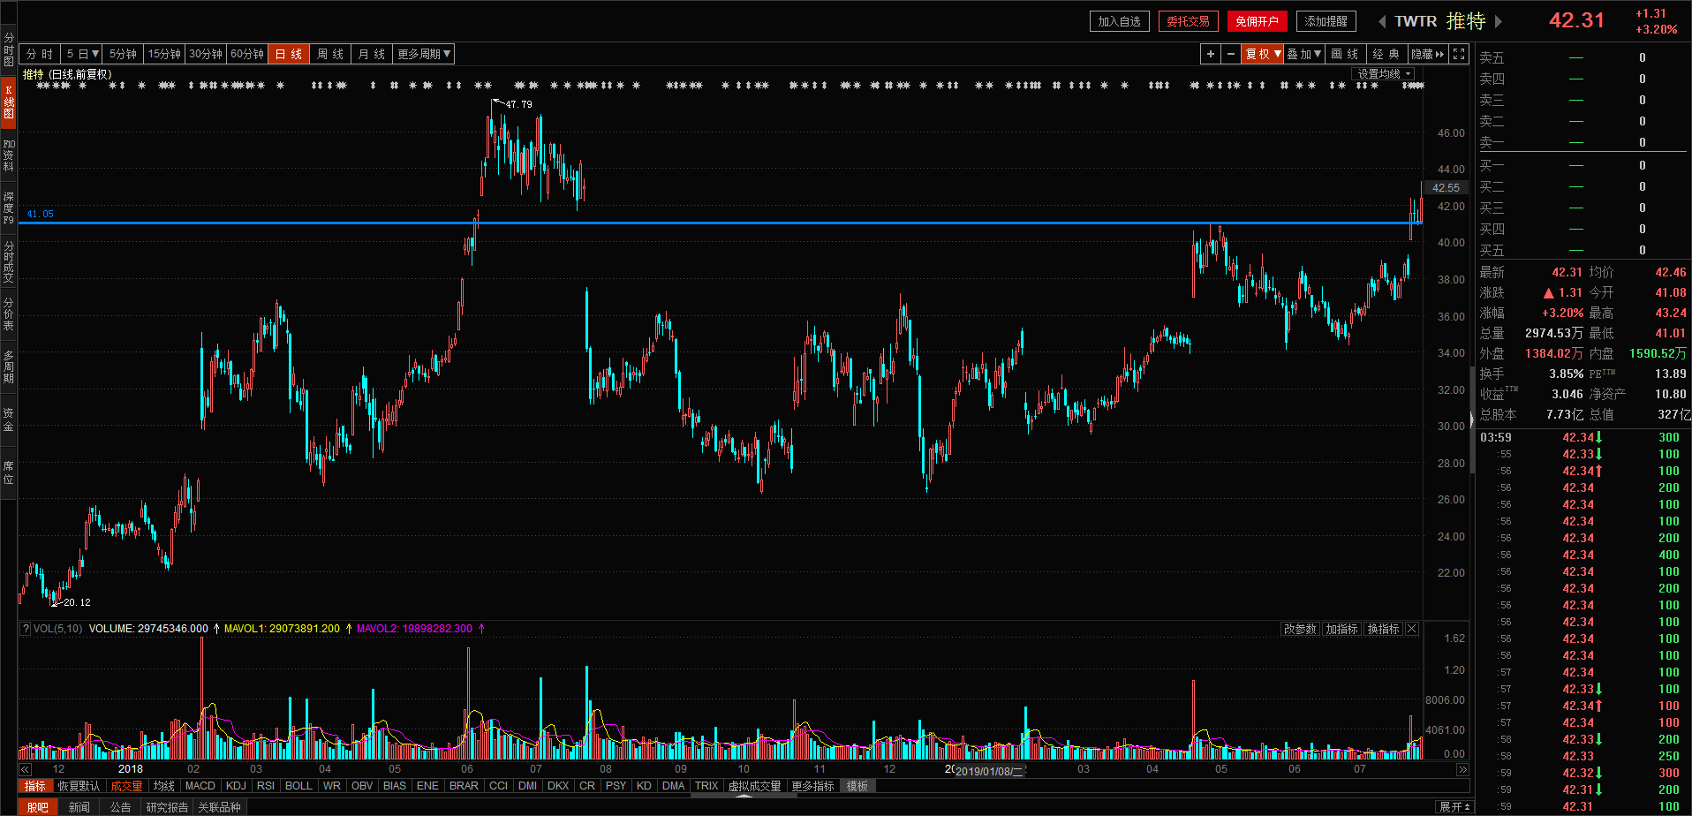
Task: Toggle 画线 drawing tools
Action: pos(1345,54)
